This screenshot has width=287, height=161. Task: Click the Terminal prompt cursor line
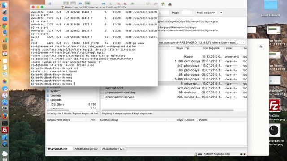(x=53, y=84)
